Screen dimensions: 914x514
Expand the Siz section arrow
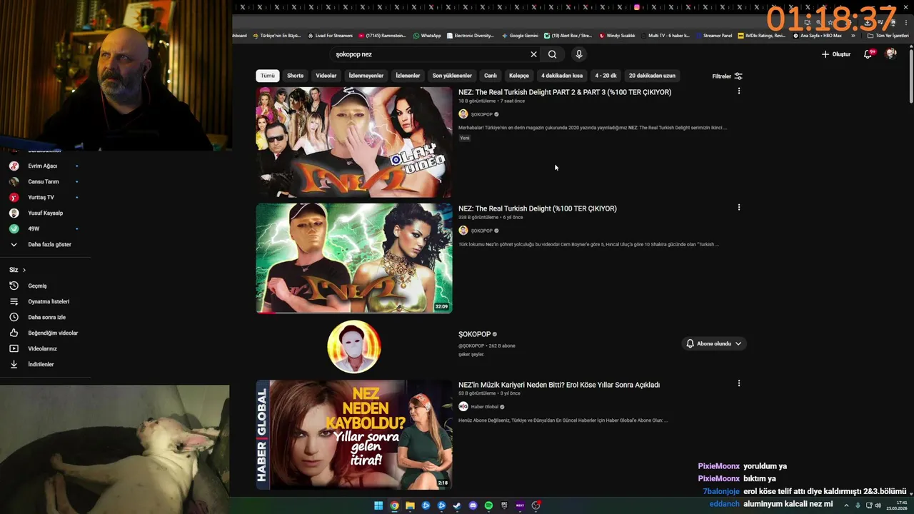coord(24,270)
